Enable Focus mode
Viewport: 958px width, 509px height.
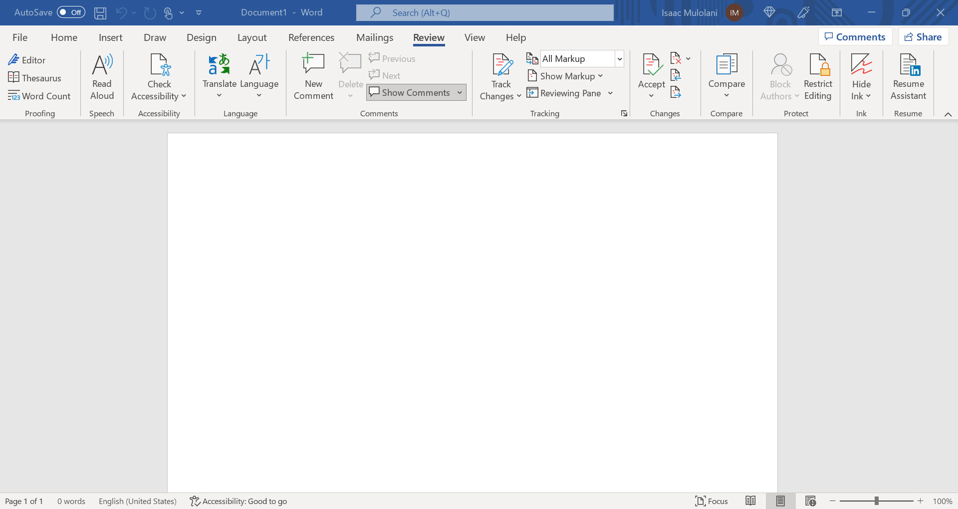712,501
